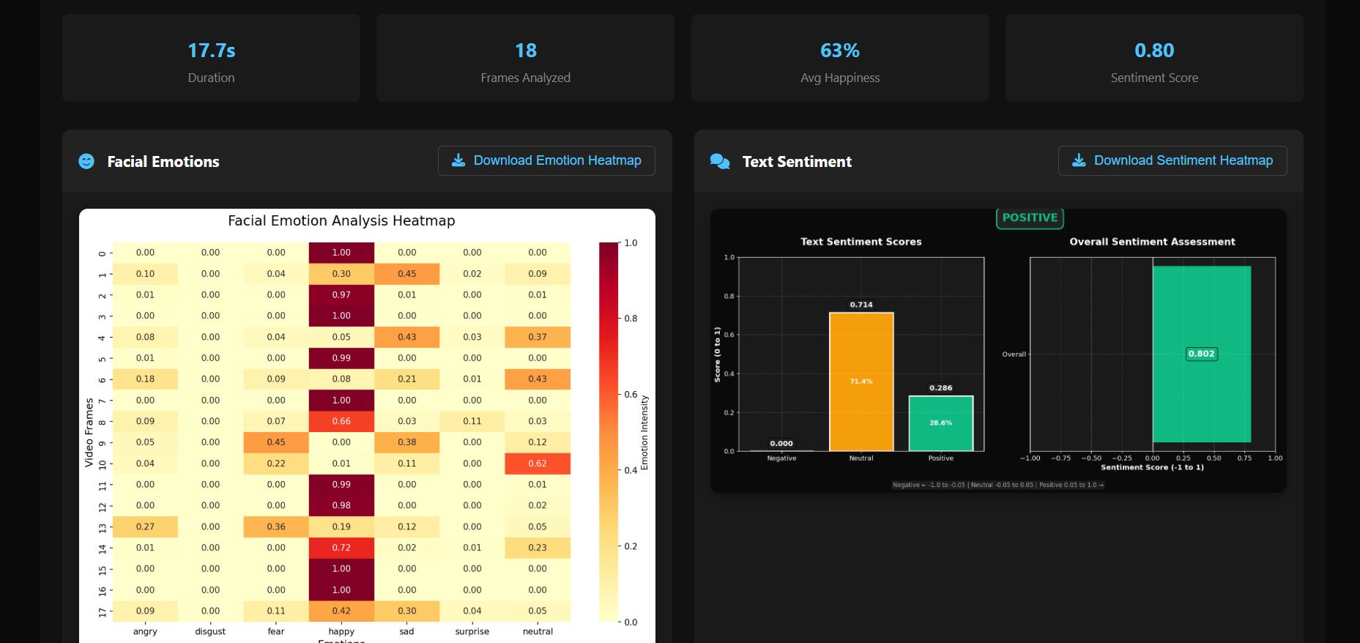
Task: Click the orange Neutral bar in sentiment chart
Action: (861, 382)
